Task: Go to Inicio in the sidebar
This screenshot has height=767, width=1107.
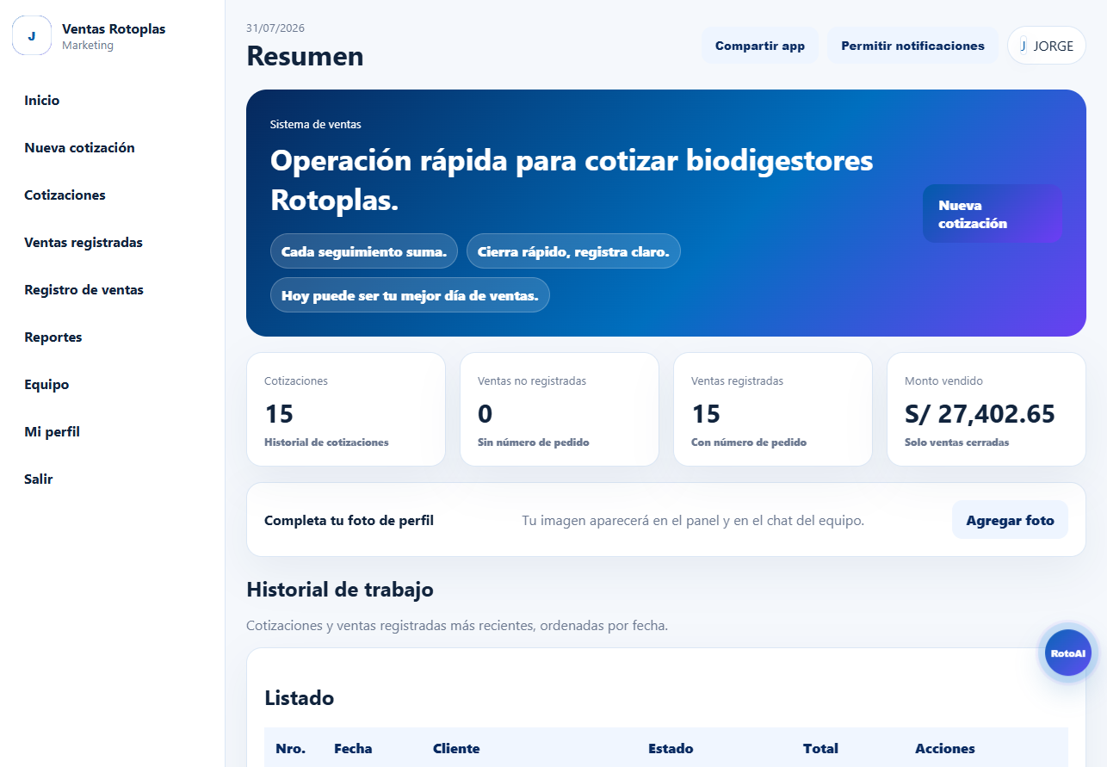Action: pos(42,101)
